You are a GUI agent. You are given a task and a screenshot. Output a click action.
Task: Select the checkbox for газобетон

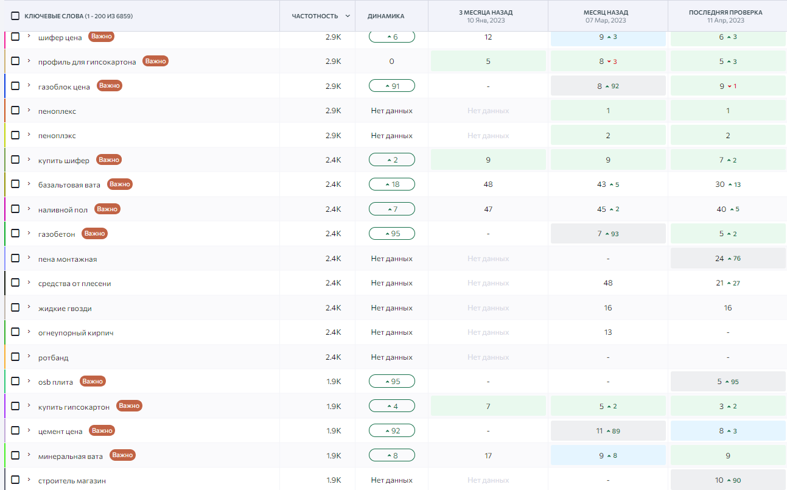[x=15, y=233]
